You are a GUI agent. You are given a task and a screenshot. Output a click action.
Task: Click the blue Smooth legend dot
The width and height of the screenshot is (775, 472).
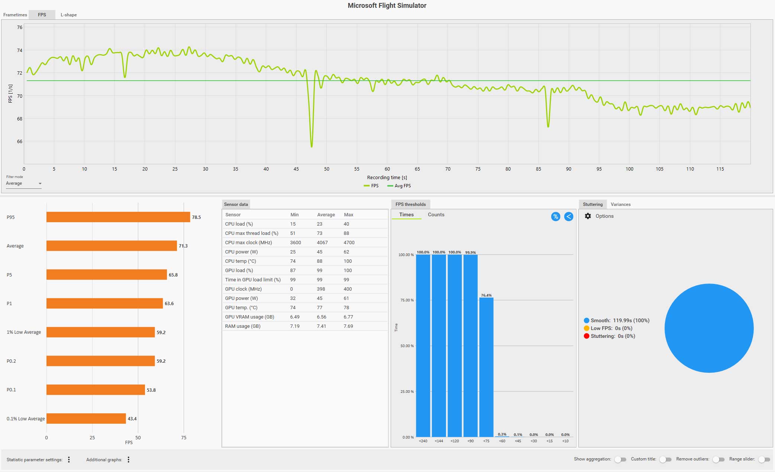(587, 320)
